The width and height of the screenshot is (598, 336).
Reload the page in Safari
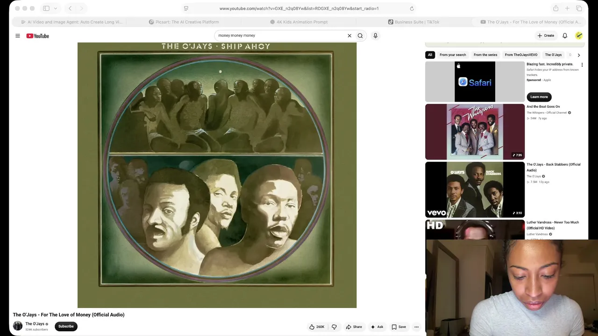tap(412, 8)
